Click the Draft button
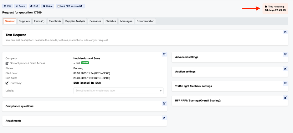This screenshot has height=133, width=293. tap(34, 6)
